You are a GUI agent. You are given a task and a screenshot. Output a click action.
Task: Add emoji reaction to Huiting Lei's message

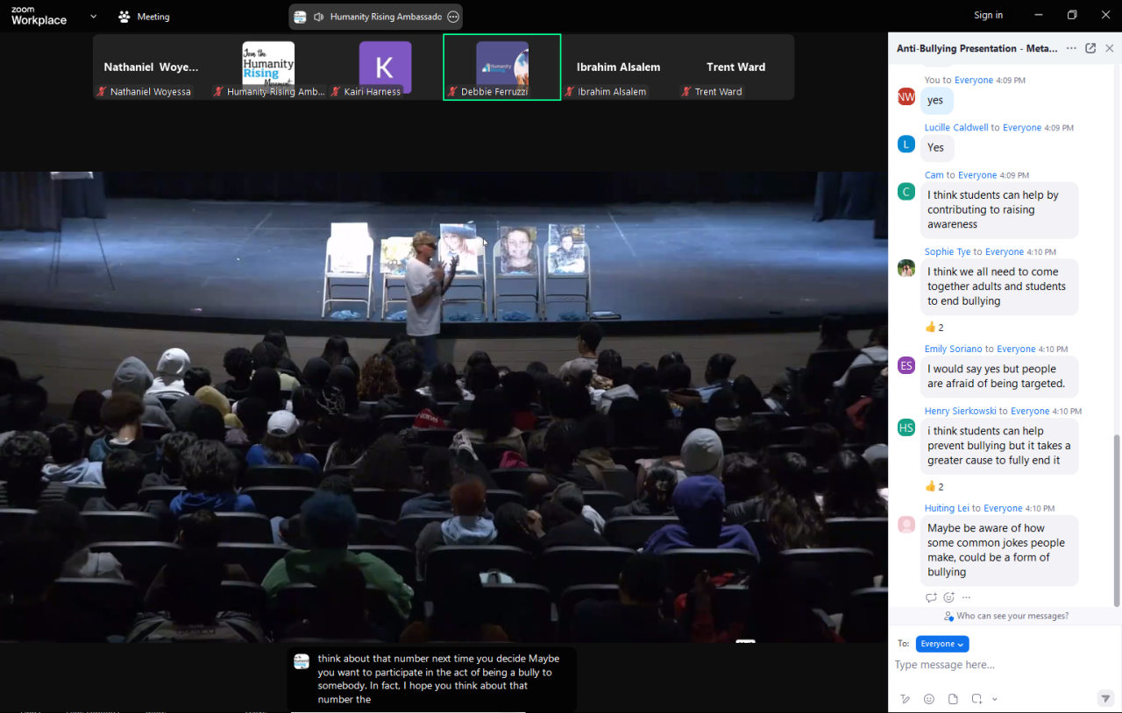point(948,597)
